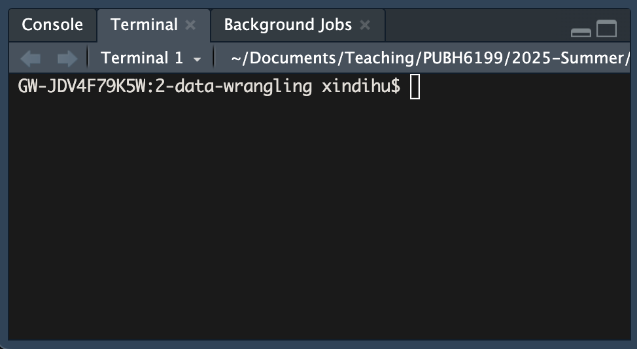Viewport: 637px width, 349px height.
Task: Minimize the pane using the collapse icon
Action: point(581,31)
